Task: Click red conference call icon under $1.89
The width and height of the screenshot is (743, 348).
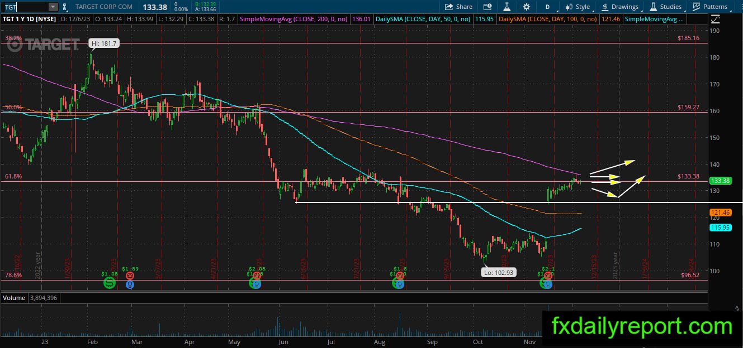Action: tap(130, 275)
